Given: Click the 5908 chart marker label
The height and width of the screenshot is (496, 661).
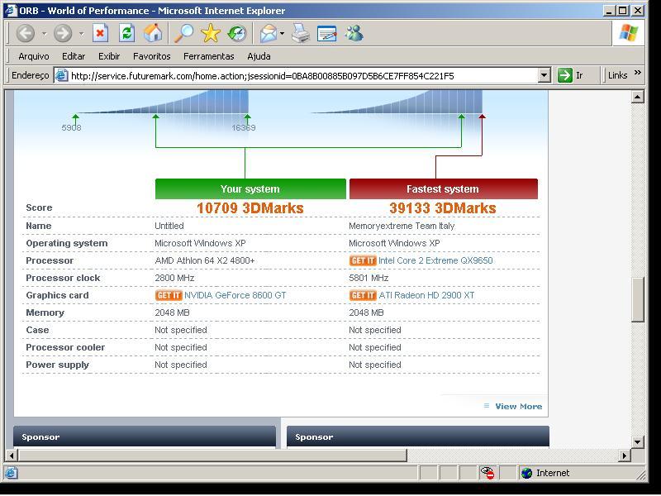Looking at the screenshot, I should (71, 128).
